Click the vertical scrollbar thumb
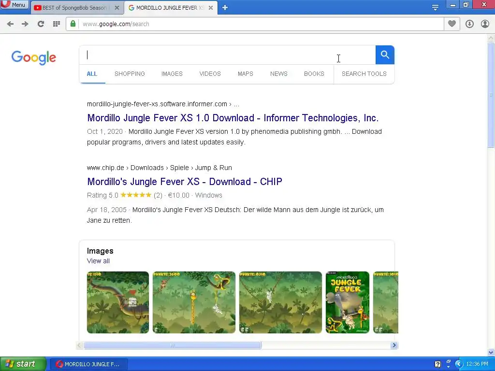The height and width of the screenshot is (371, 495). click(x=491, y=94)
